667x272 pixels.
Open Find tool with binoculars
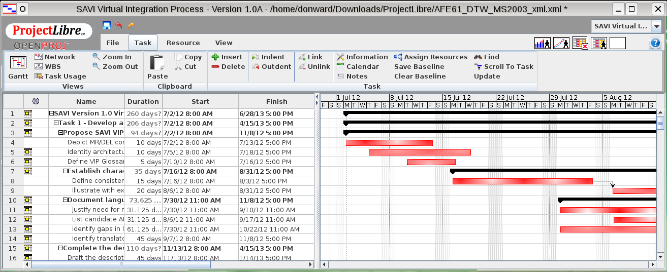[x=487, y=57]
